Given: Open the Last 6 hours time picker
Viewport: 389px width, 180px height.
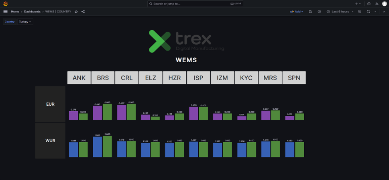Looking at the screenshot, I should point(340,12).
